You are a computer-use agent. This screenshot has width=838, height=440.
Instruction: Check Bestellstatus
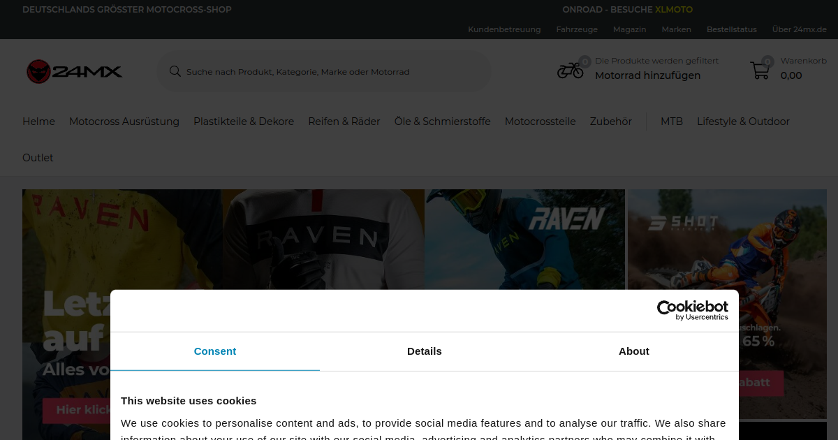tap(732, 29)
